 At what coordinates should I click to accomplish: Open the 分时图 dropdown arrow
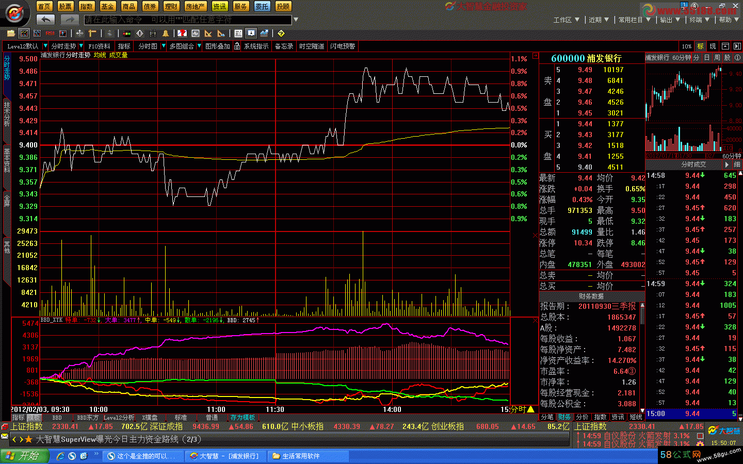(164, 46)
